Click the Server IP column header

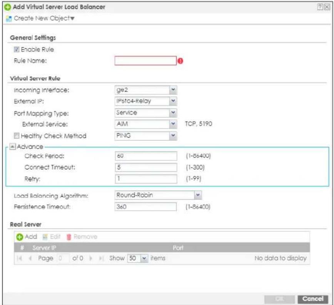(x=44, y=248)
